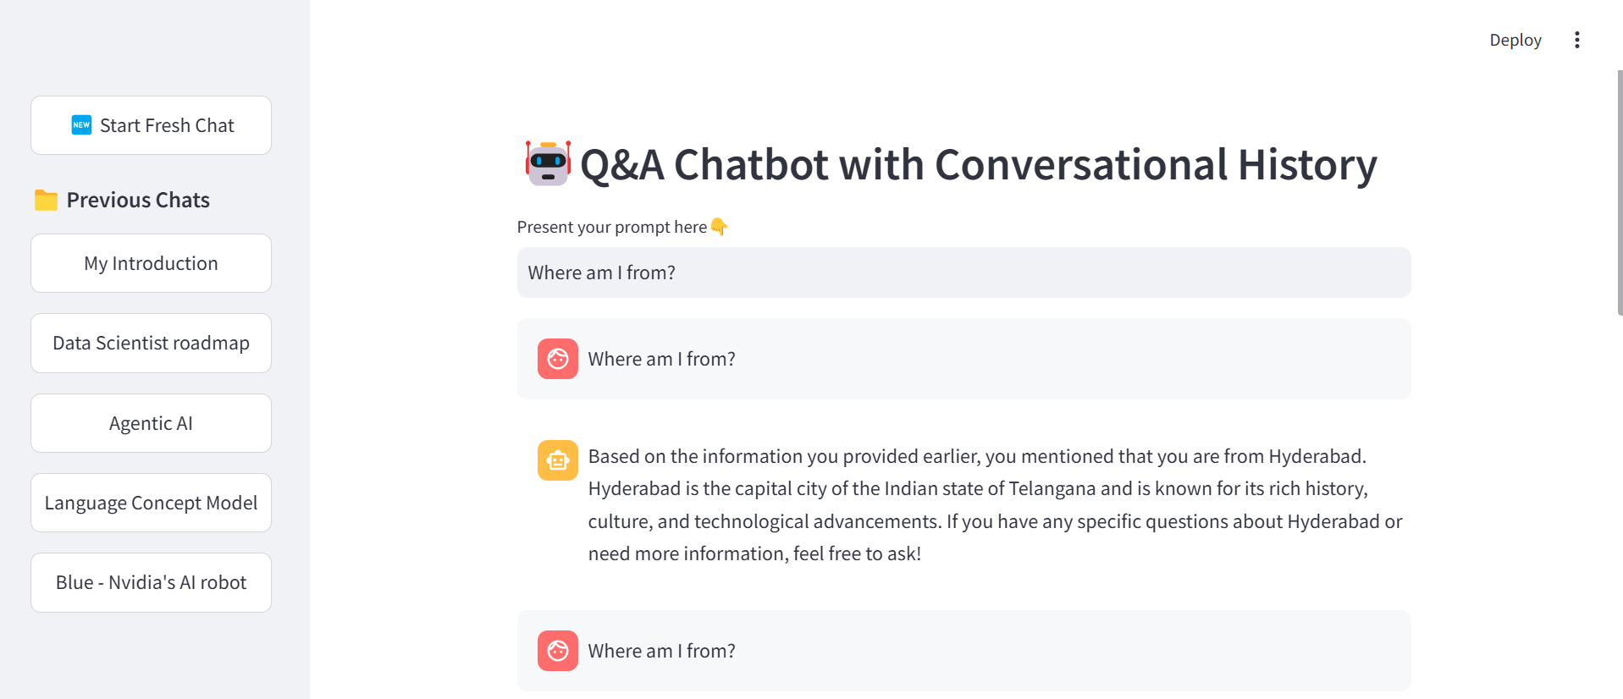1623x699 pixels.
Task: Open the three-dot options menu
Action: 1576,39
